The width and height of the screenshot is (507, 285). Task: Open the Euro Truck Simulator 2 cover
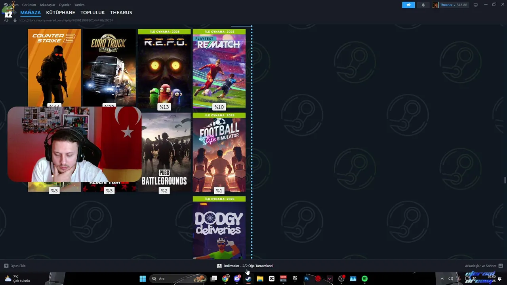pos(109,67)
